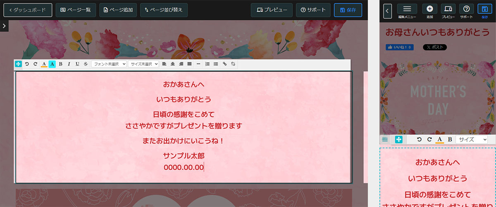The image size is (496, 207).
Task: Toggle strikethrough formatting
Action: (x=86, y=64)
